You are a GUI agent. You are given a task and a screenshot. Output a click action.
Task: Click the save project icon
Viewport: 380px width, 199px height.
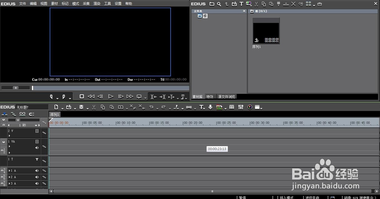coord(81,107)
